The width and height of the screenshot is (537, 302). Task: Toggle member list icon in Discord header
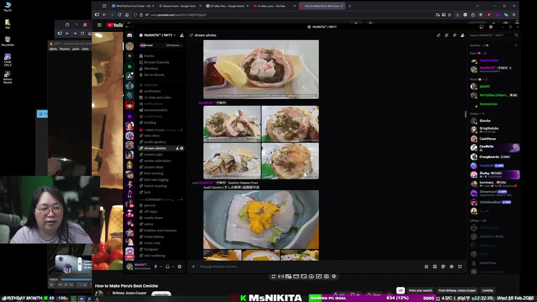[462, 35]
